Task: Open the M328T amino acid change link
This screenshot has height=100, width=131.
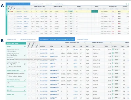Action: point(76,50)
